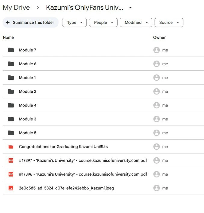Click the Module 7 folder icon
The height and width of the screenshot is (213, 204).
click(11, 50)
